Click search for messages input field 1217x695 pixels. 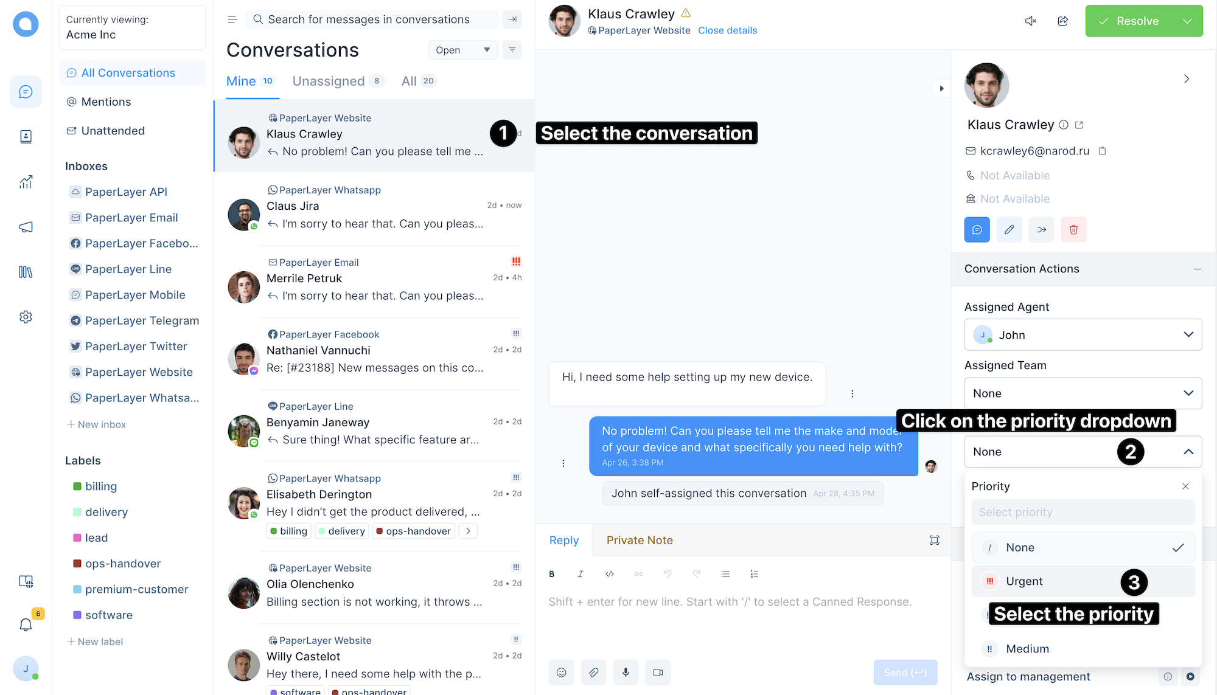pyautogui.click(x=374, y=18)
